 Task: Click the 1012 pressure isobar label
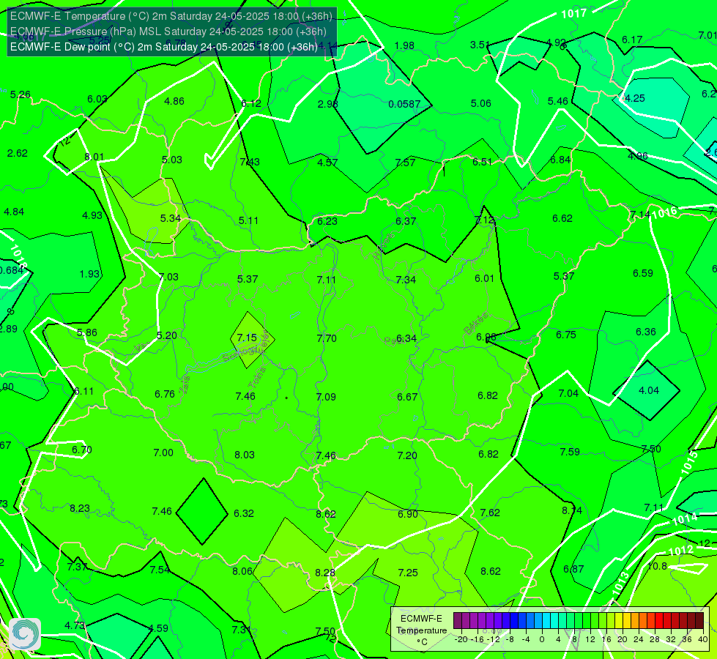click(x=681, y=550)
